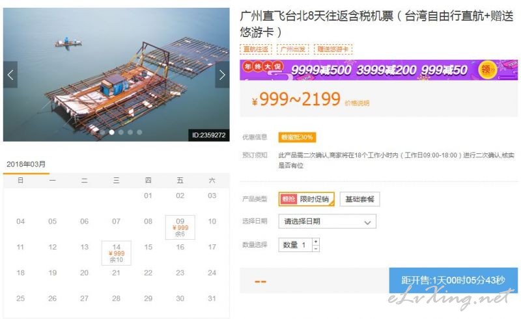Click the next image arrow on carousel
The height and width of the screenshot is (319, 521).
pos(222,75)
